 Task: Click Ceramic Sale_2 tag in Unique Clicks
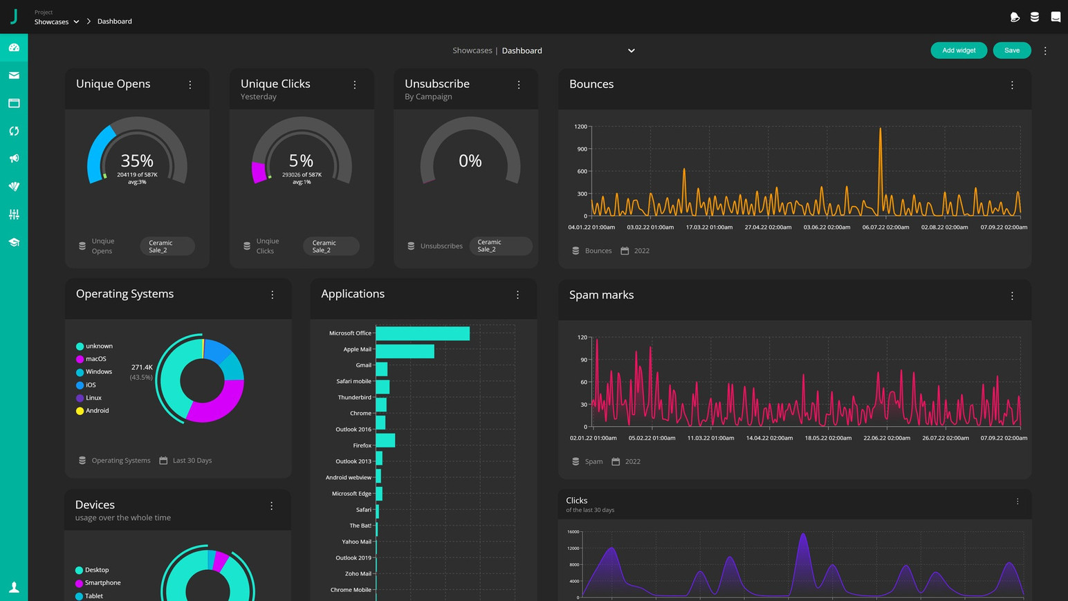tap(331, 246)
